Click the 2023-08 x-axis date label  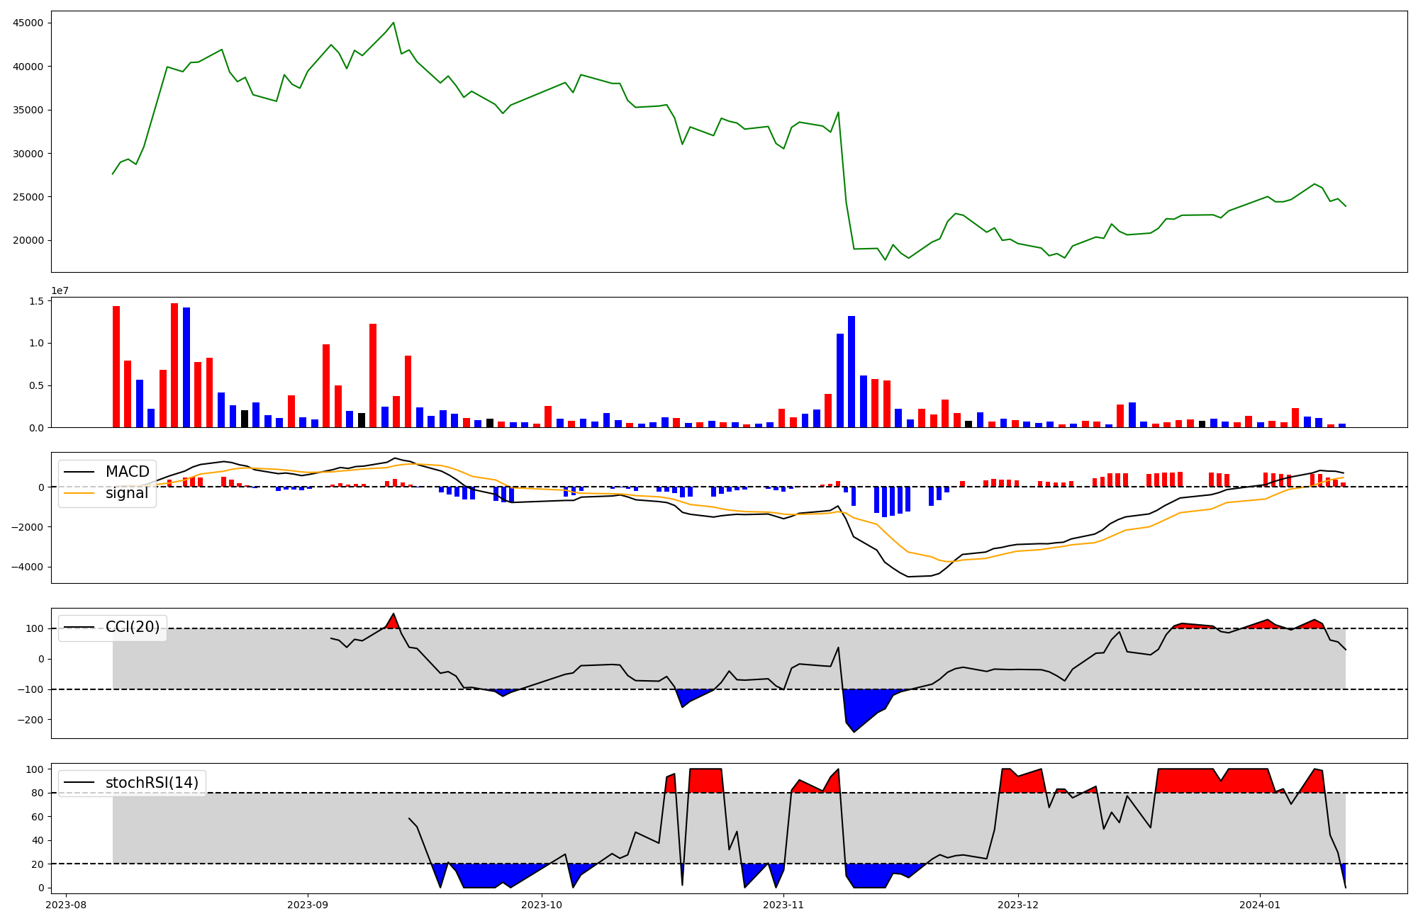click(67, 905)
